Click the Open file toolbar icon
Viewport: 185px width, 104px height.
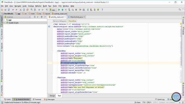2,10
